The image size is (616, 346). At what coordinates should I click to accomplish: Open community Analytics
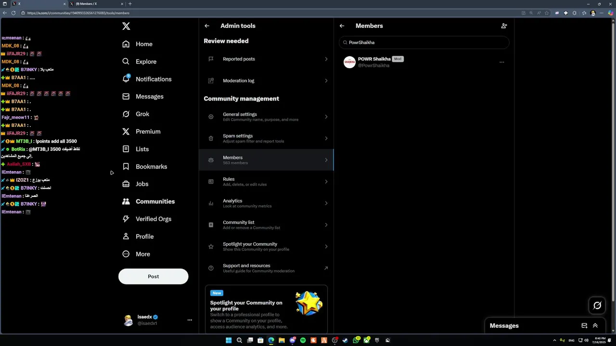click(x=266, y=203)
